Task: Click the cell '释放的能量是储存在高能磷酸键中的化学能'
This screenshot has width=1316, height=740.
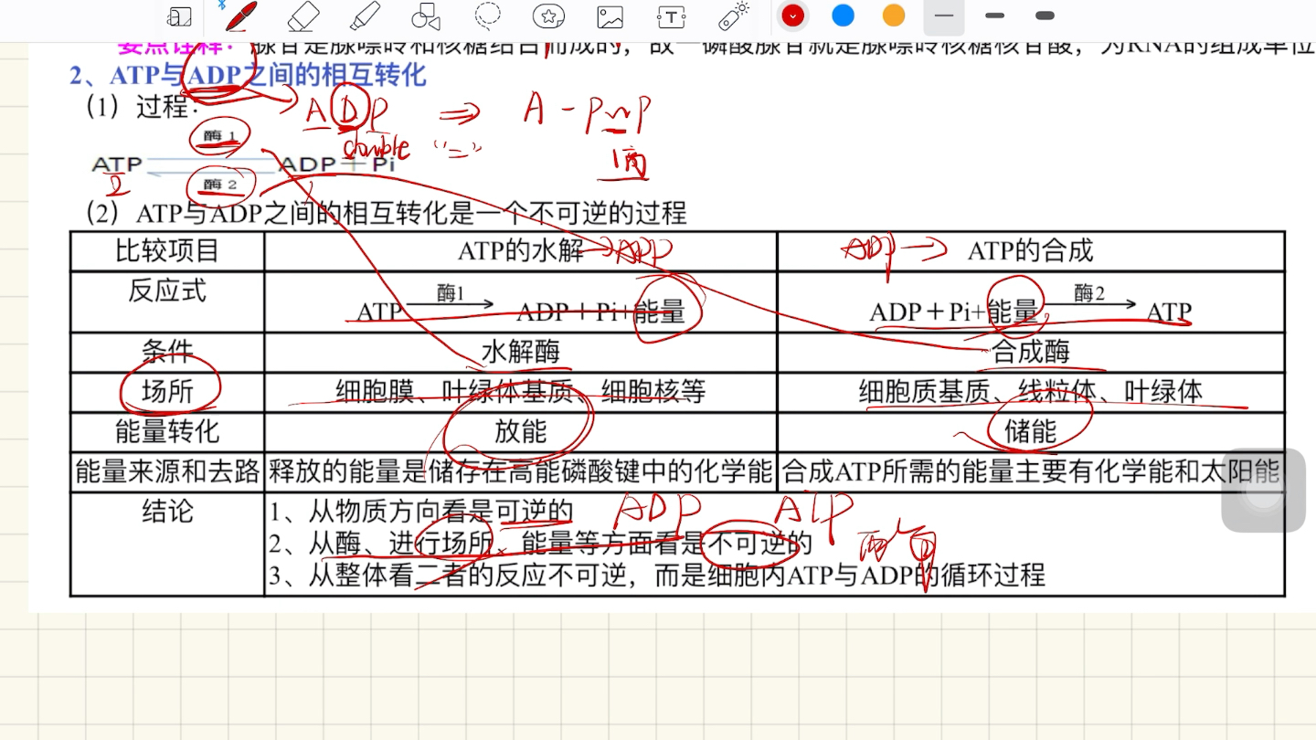Action: (521, 471)
